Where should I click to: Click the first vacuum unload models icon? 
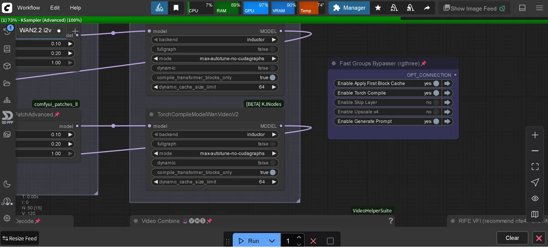click(394, 8)
